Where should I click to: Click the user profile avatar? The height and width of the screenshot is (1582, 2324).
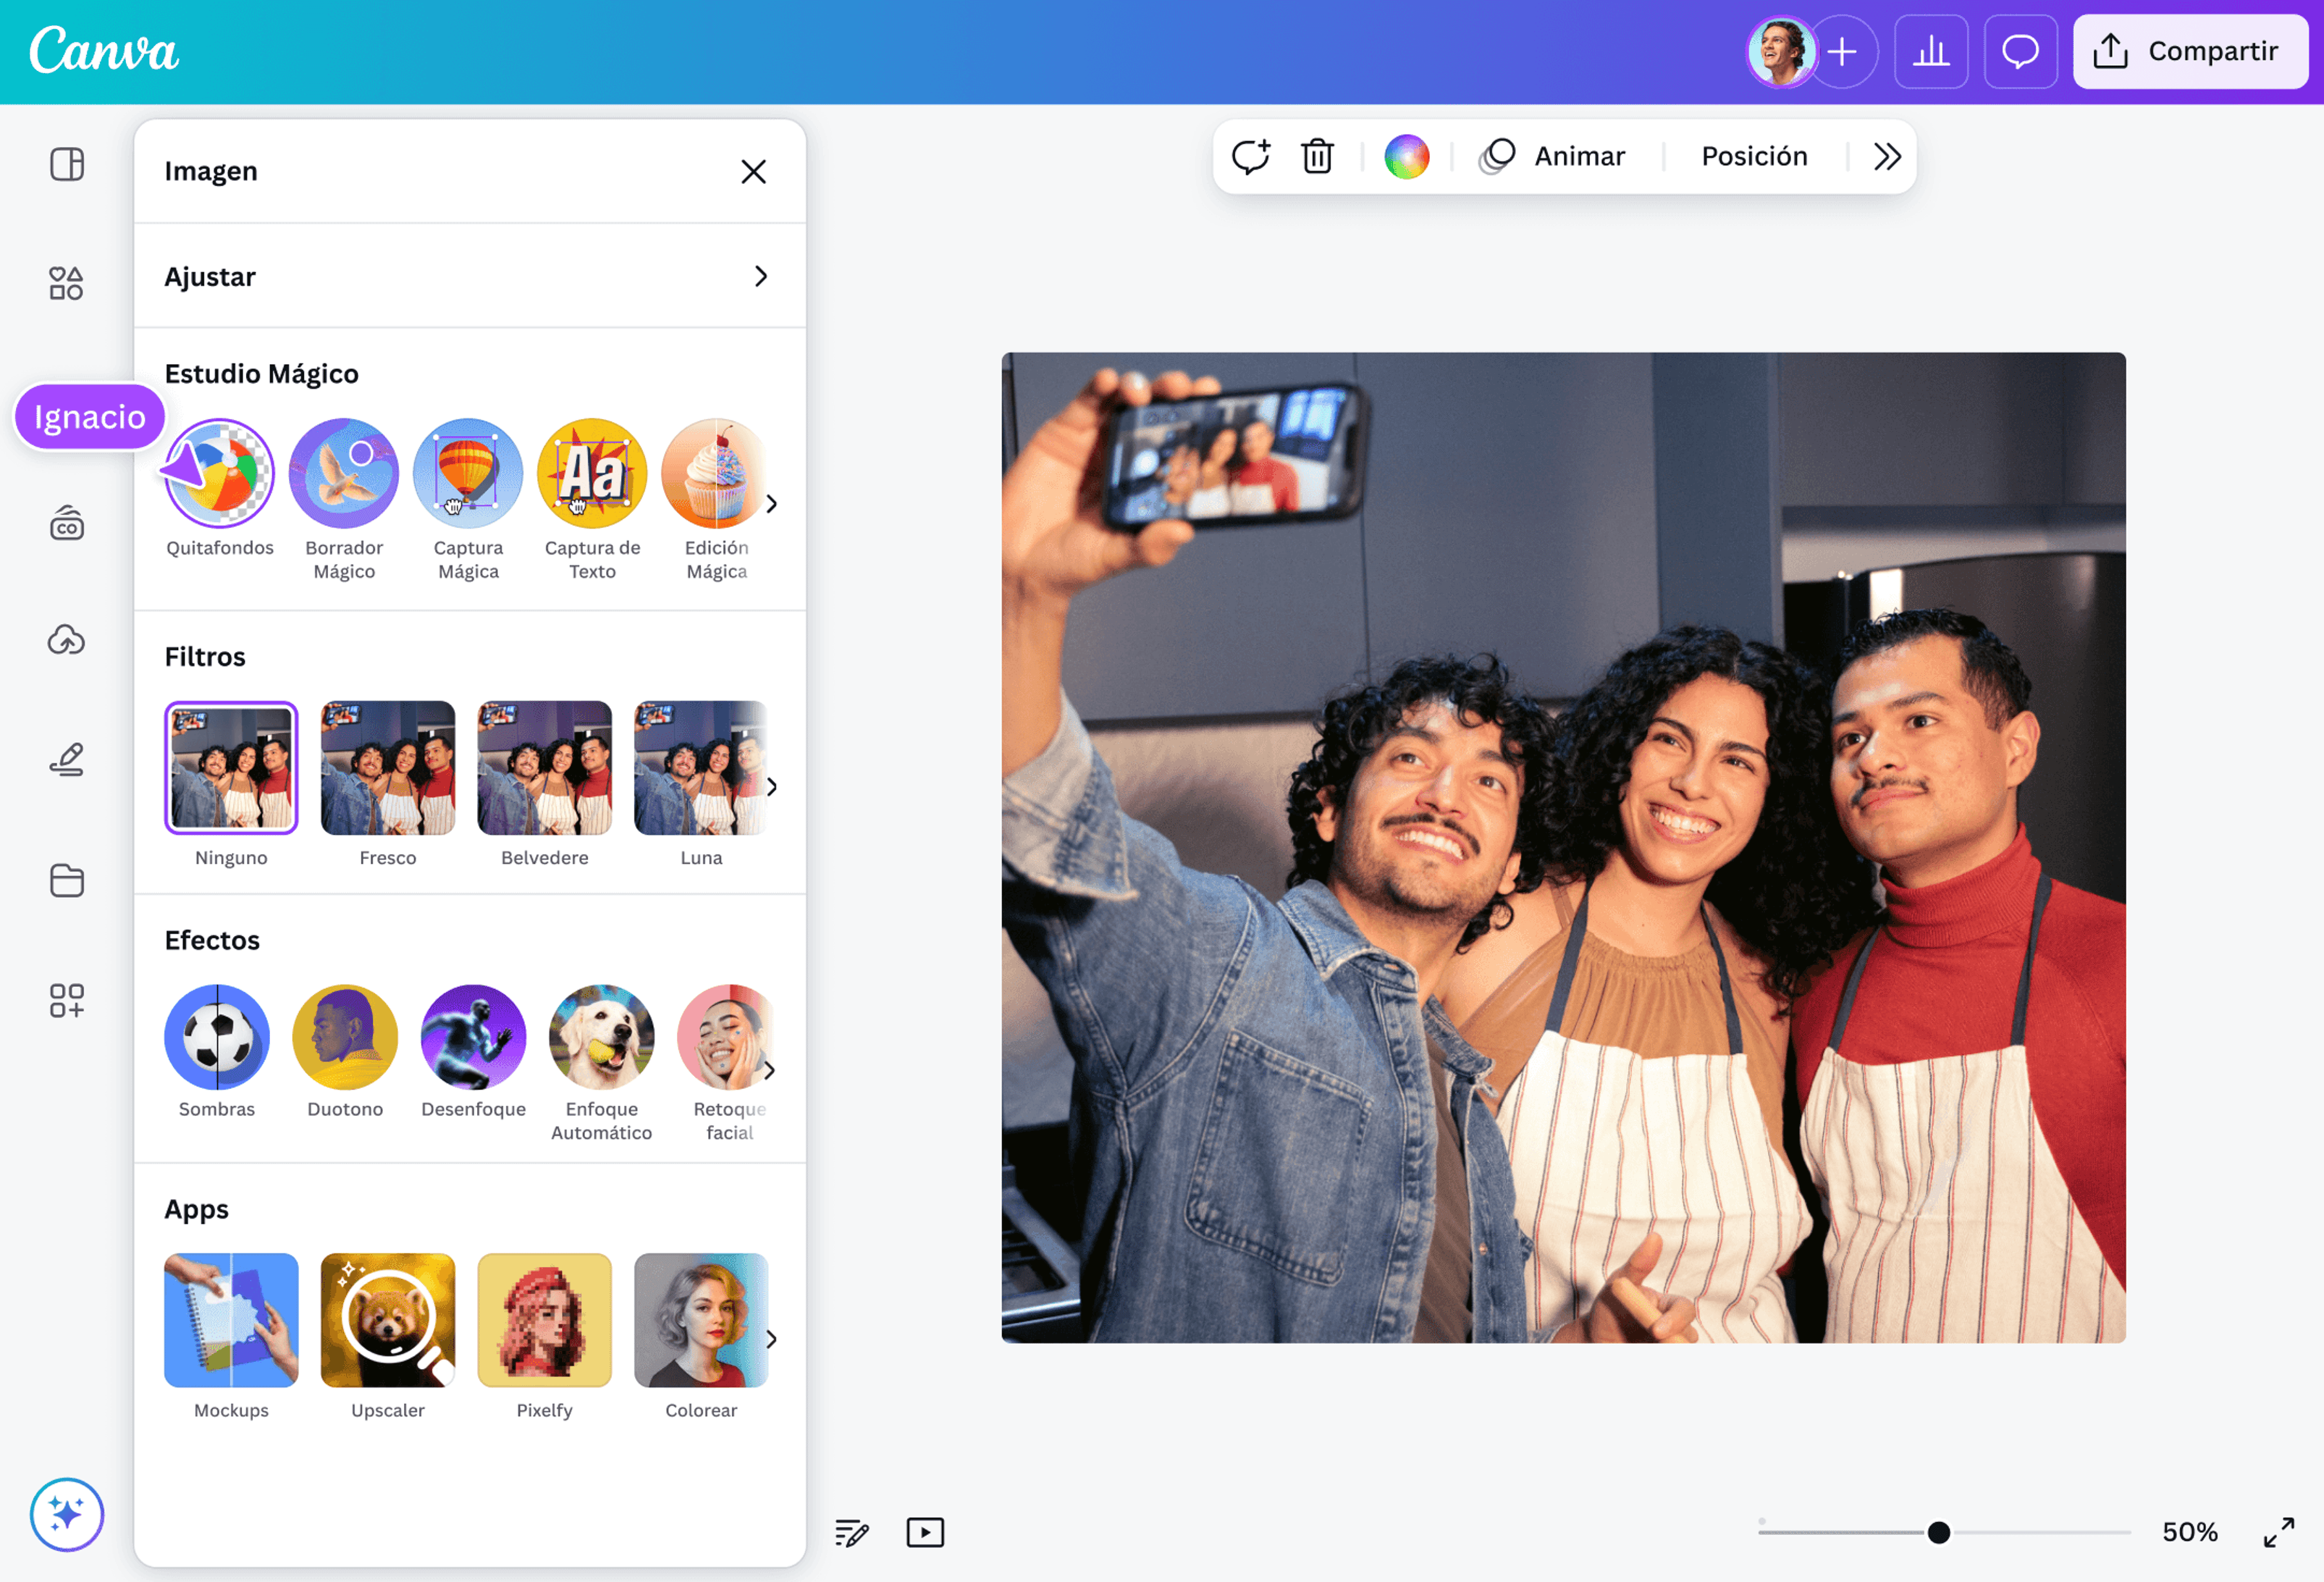tap(1781, 51)
